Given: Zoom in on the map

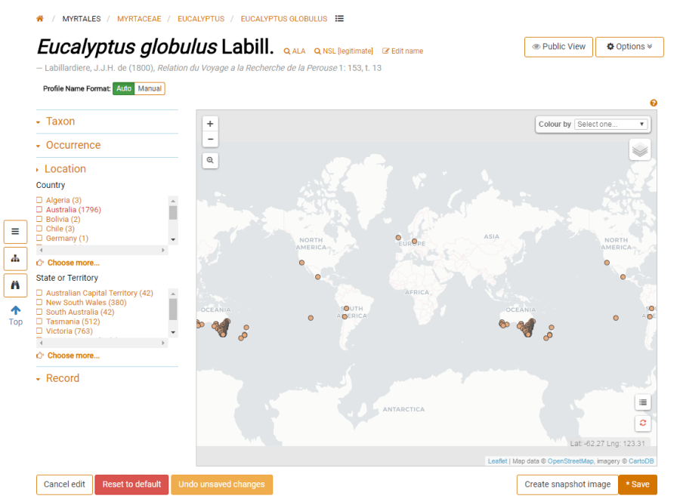Looking at the screenshot, I should tap(211, 124).
